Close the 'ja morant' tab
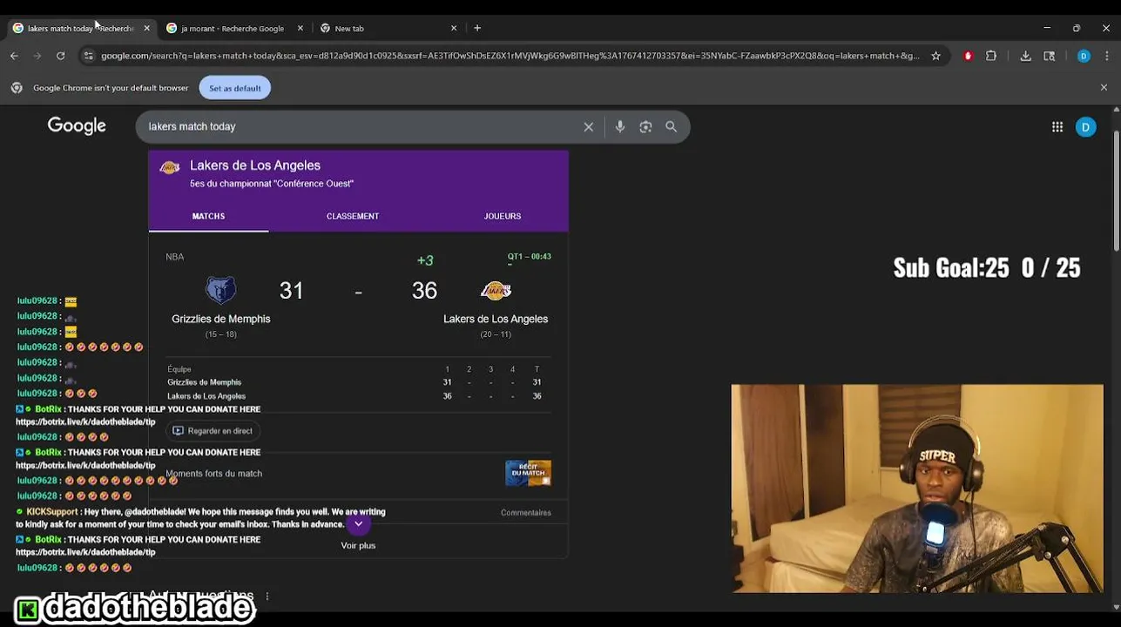The width and height of the screenshot is (1121, 627). pyautogui.click(x=301, y=29)
